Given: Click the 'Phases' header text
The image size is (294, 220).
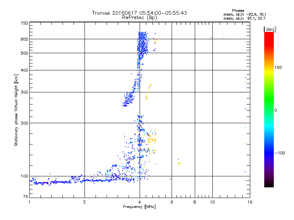Looking at the screenshot, I should 238,11.
